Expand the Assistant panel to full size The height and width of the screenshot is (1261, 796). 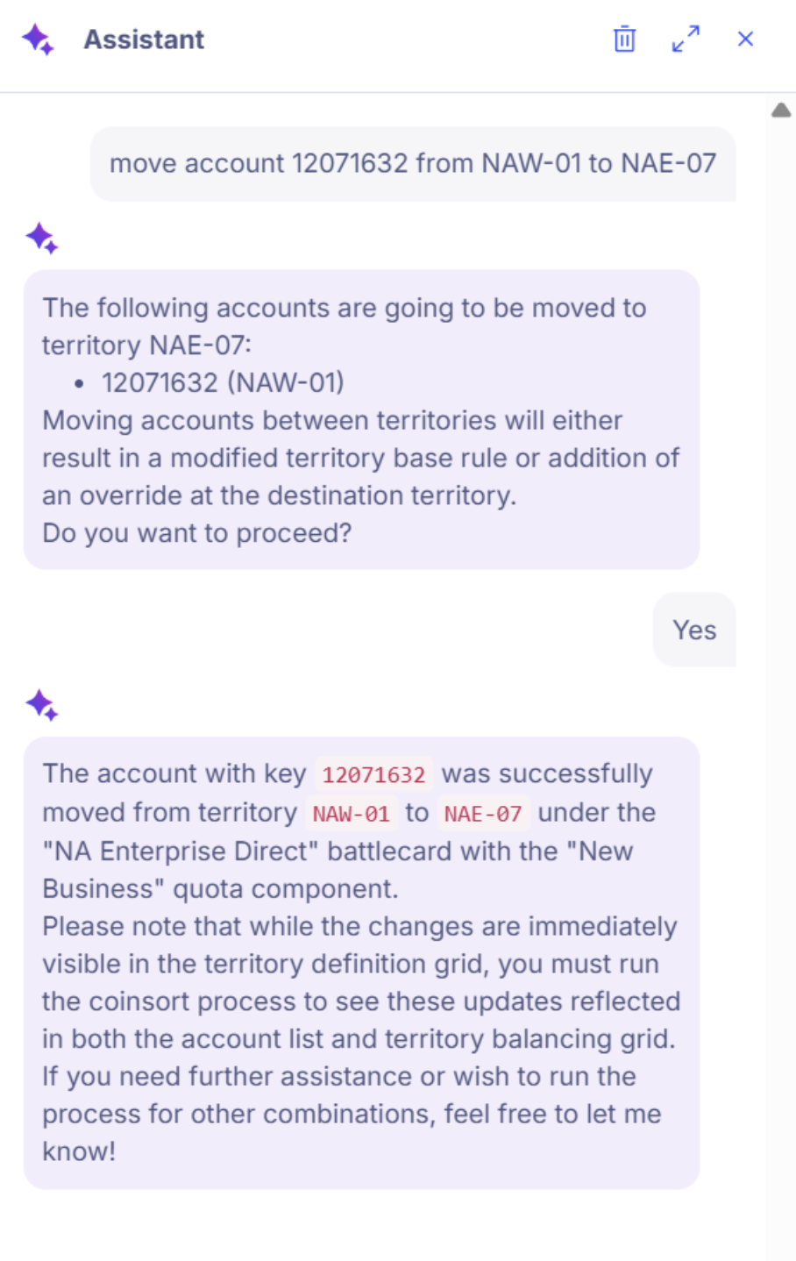pos(686,39)
